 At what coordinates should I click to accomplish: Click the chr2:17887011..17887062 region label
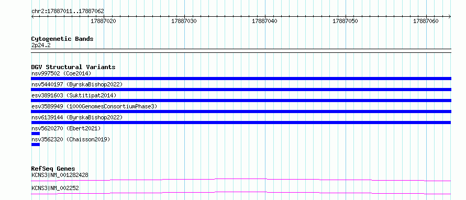click(68, 12)
